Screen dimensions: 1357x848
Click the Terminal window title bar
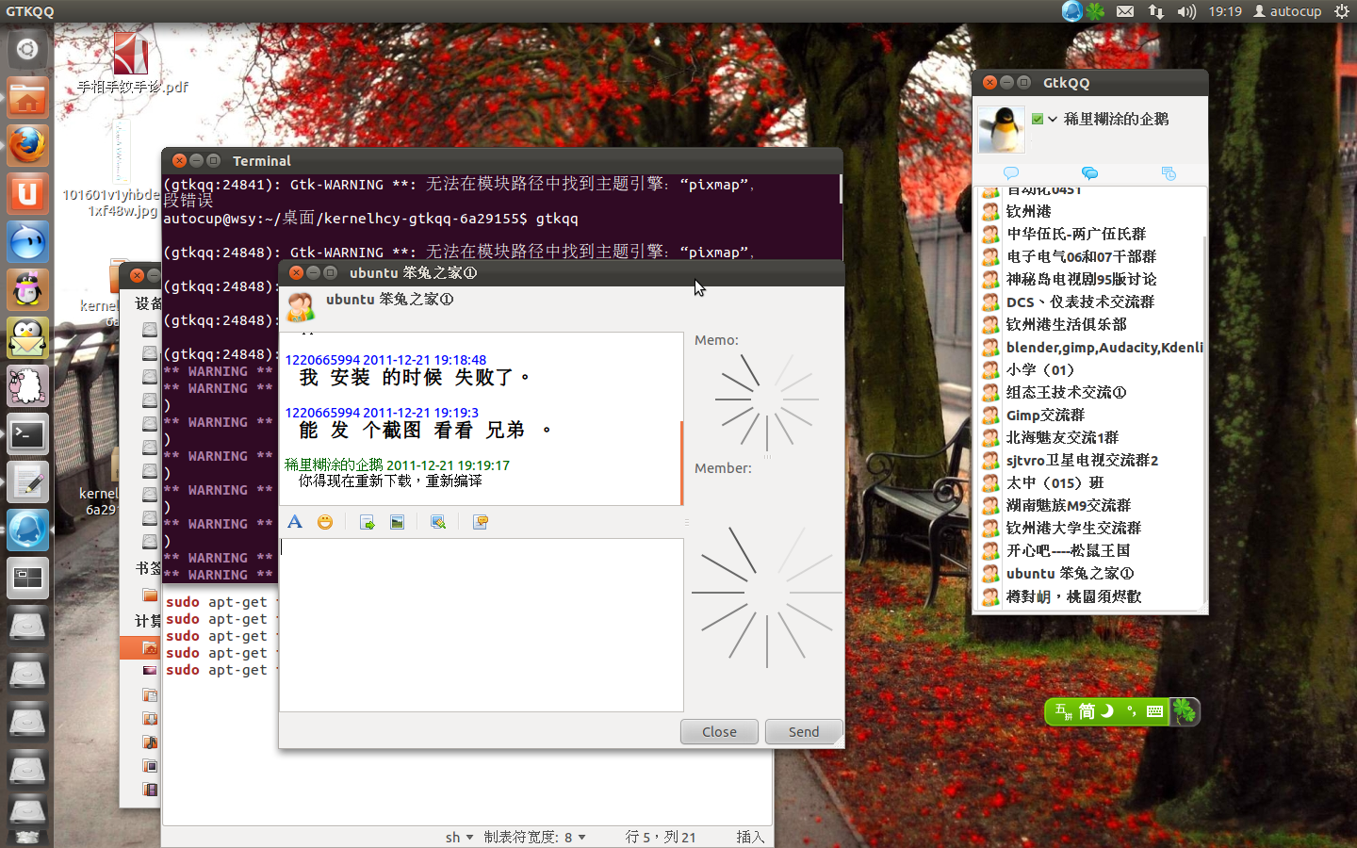point(501,160)
